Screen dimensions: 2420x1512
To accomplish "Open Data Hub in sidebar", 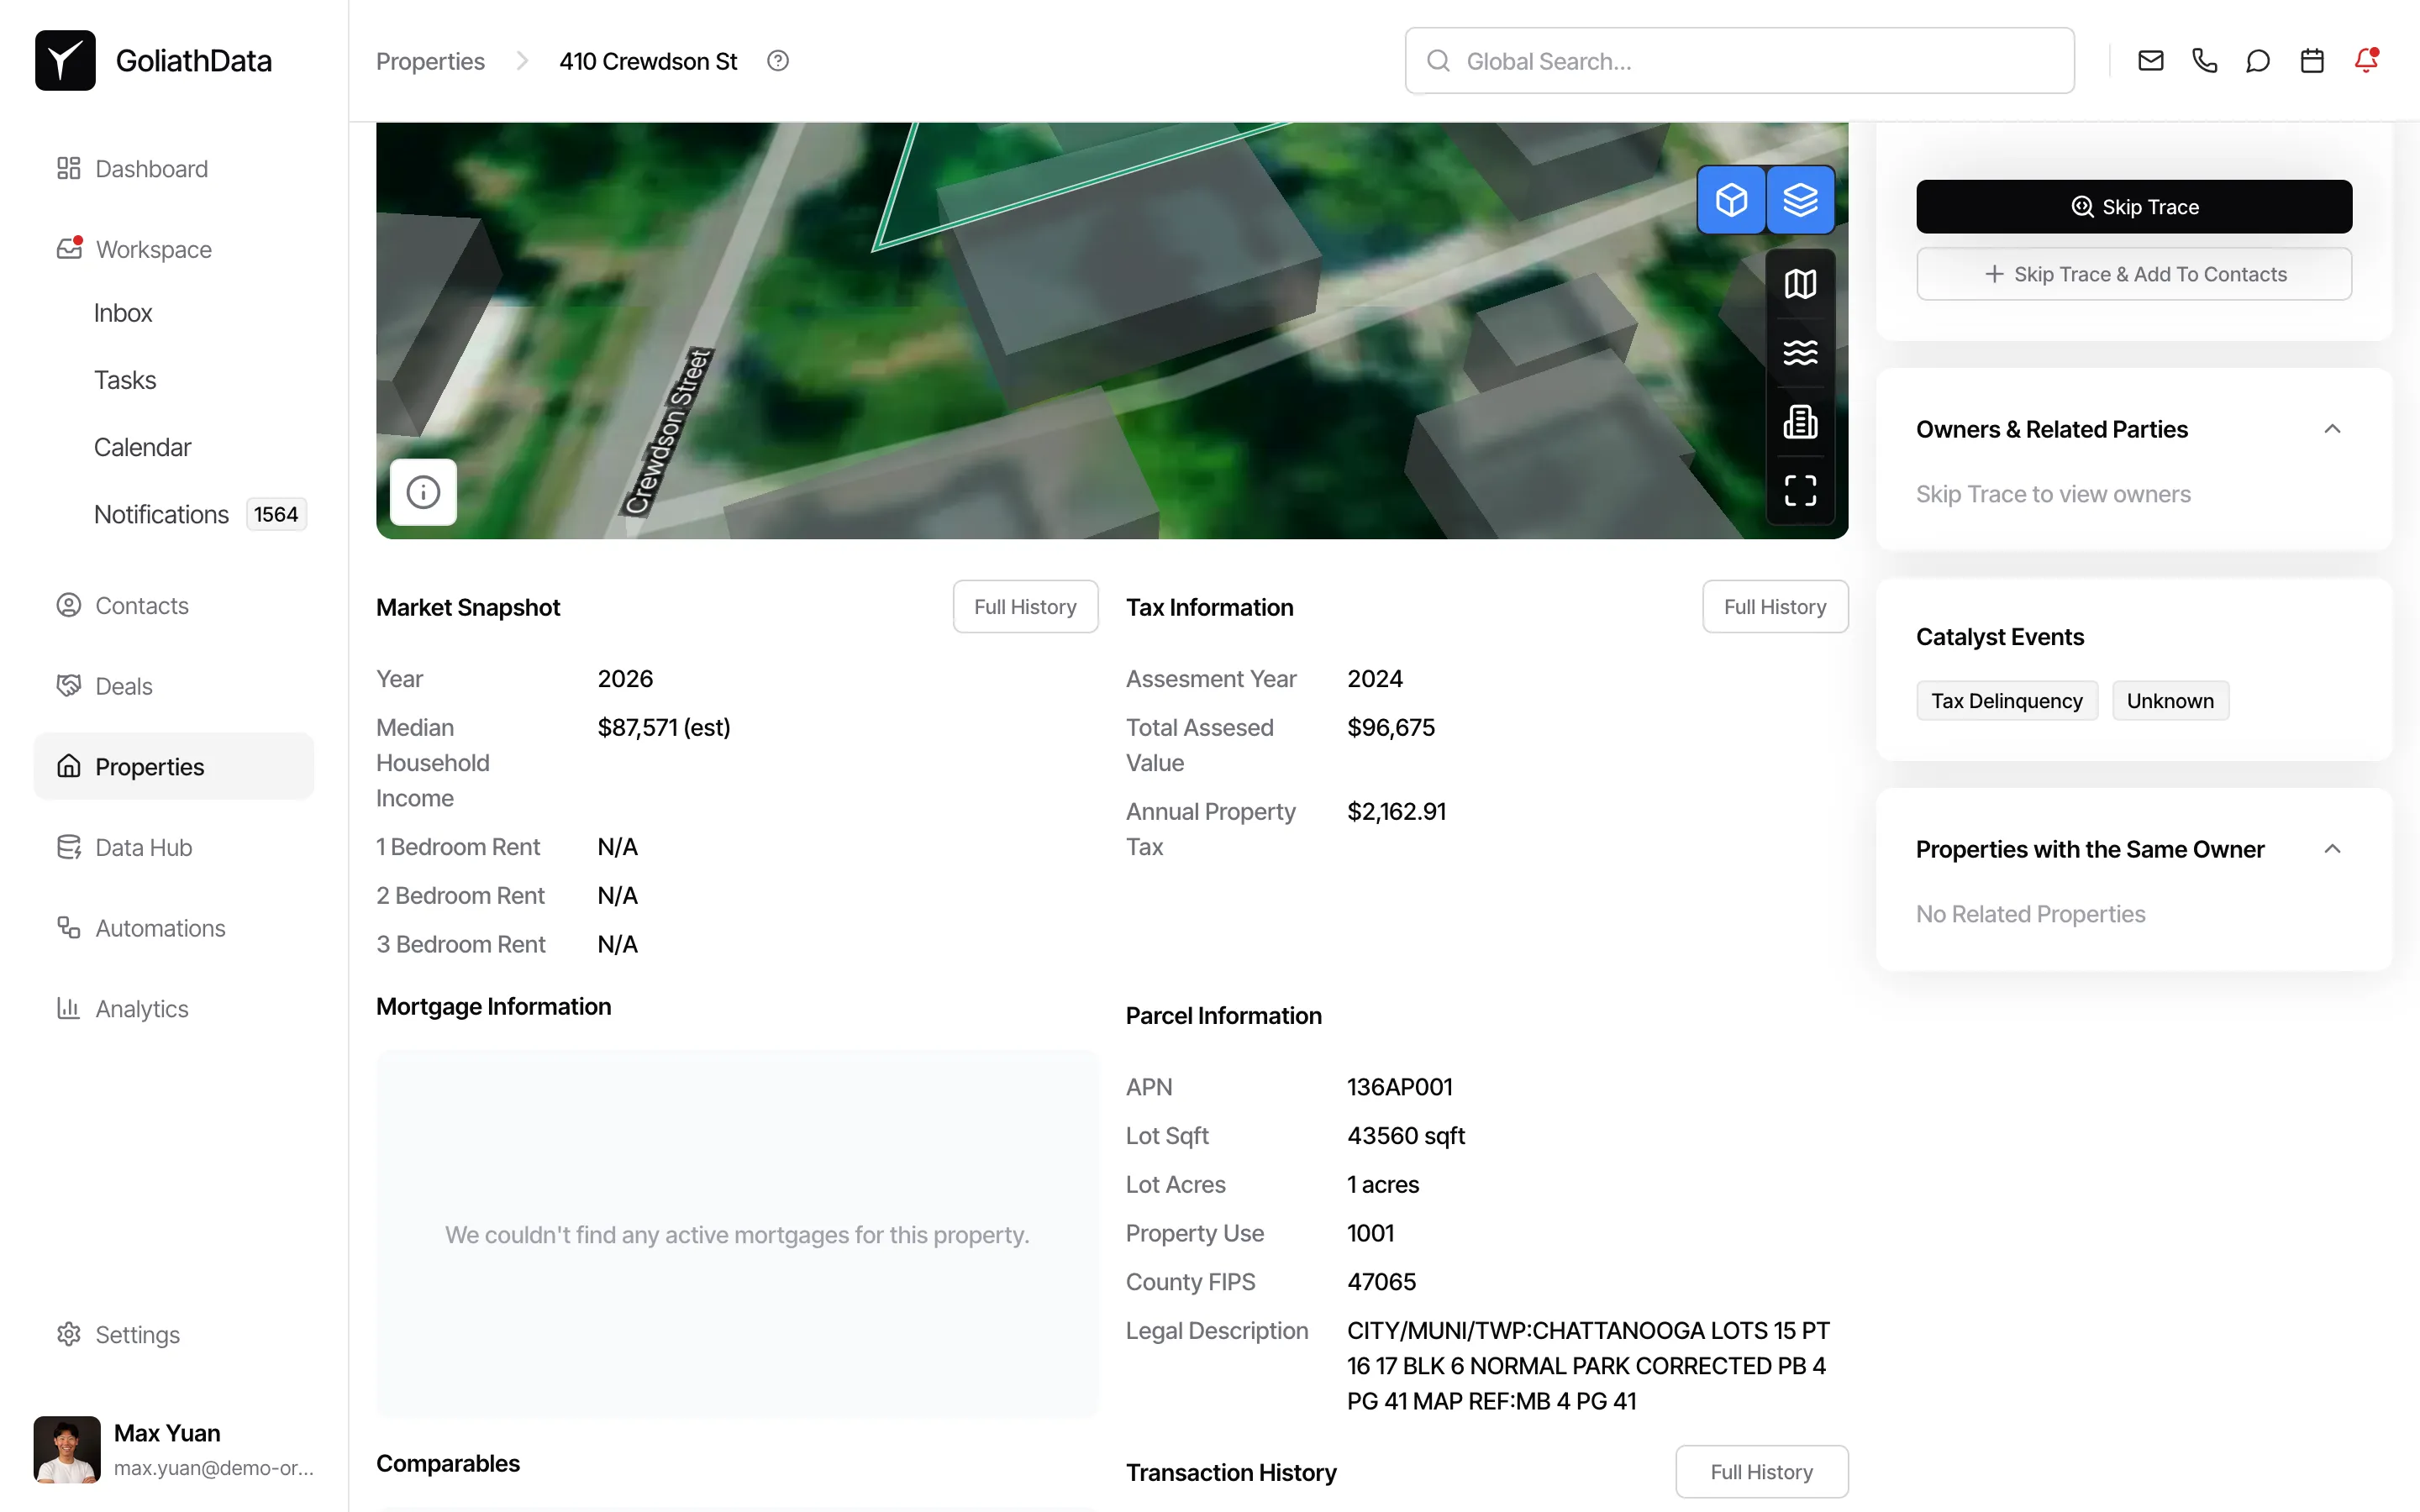I will (143, 847).
